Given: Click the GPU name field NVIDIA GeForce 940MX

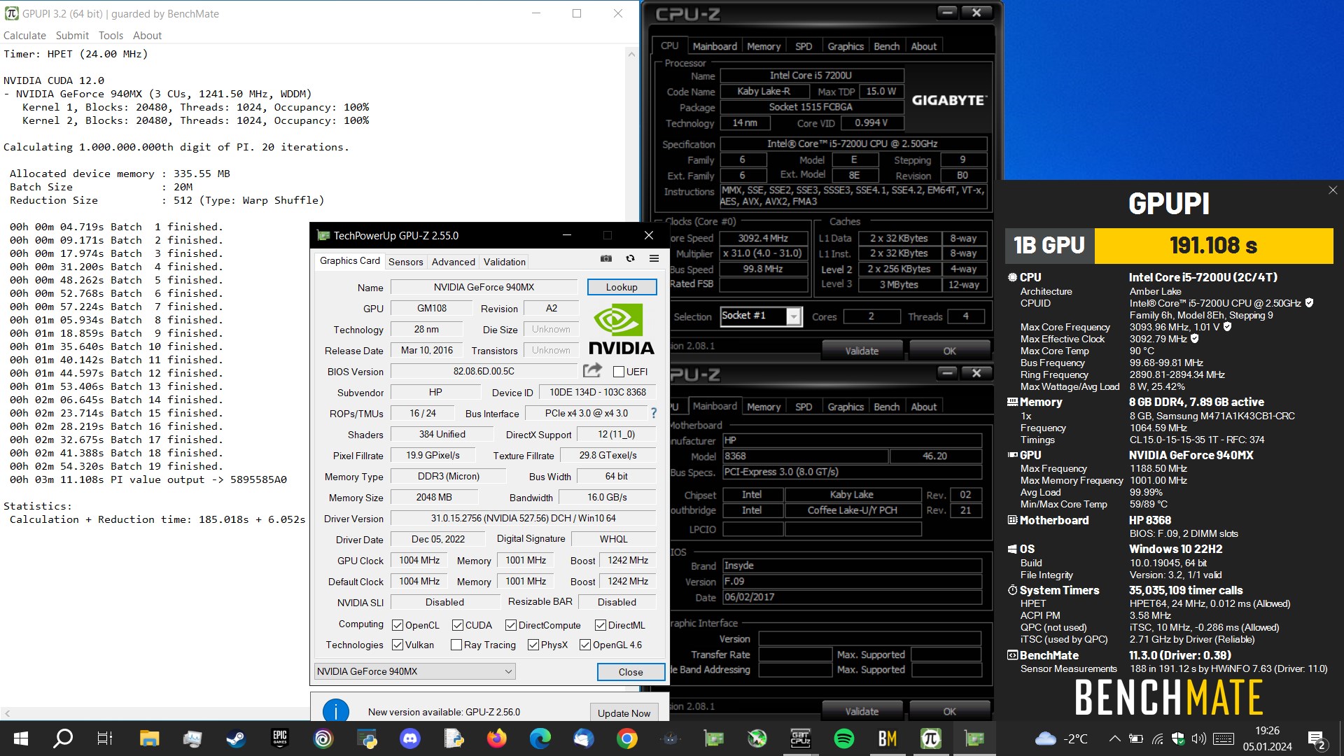Looking at the screenshot, I should coord(484,287).
